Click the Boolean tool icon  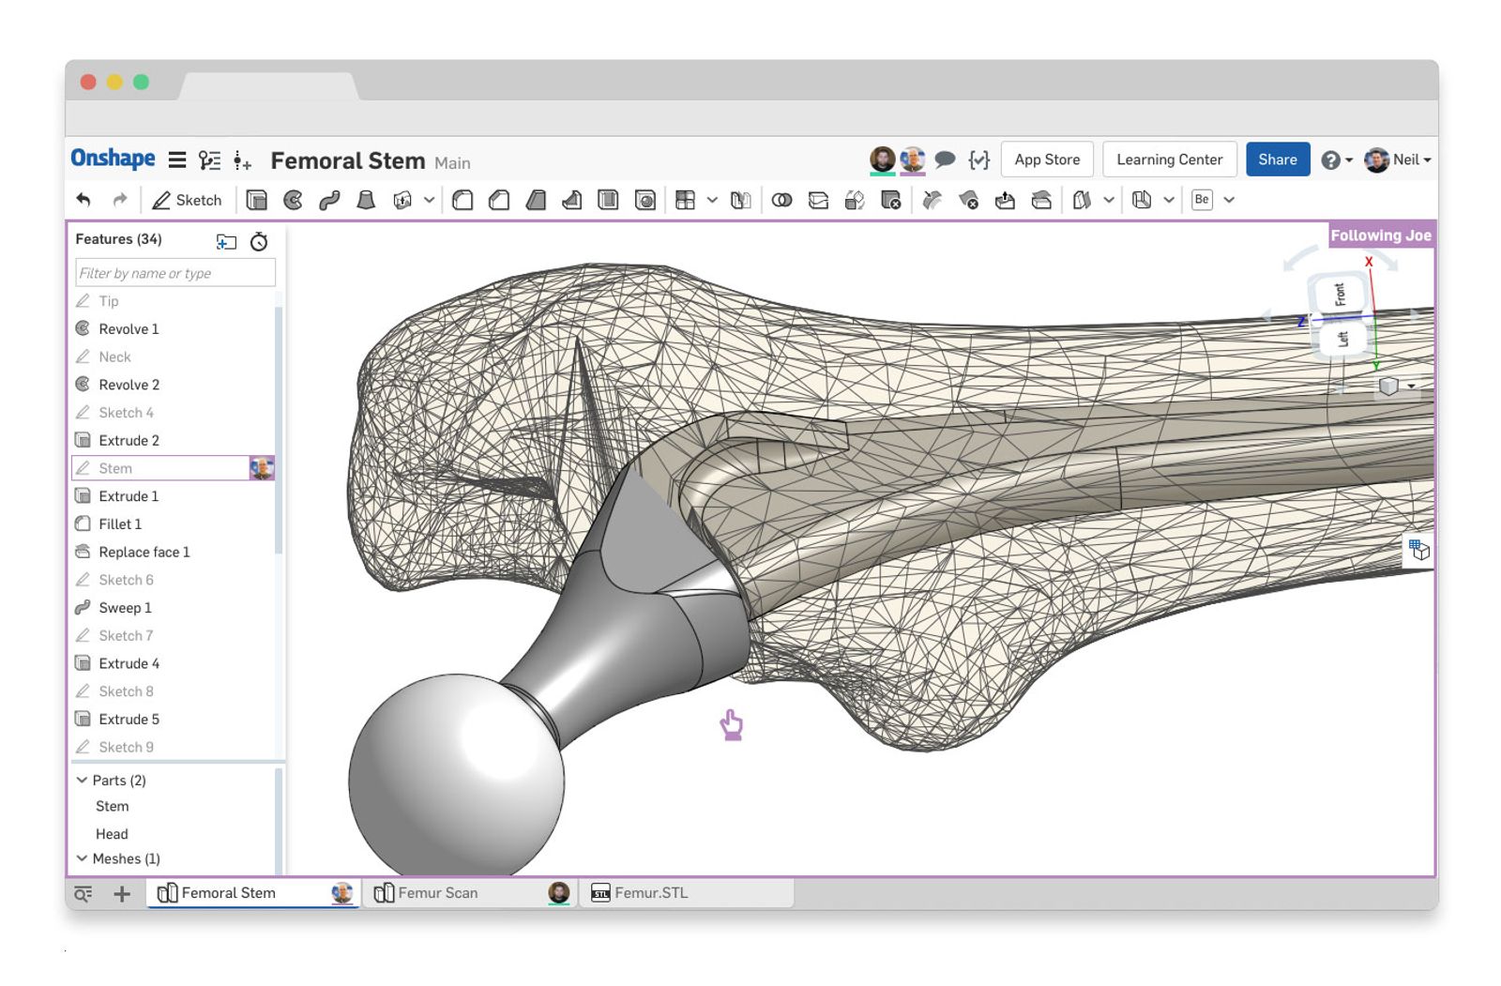[x=781, y=200]
